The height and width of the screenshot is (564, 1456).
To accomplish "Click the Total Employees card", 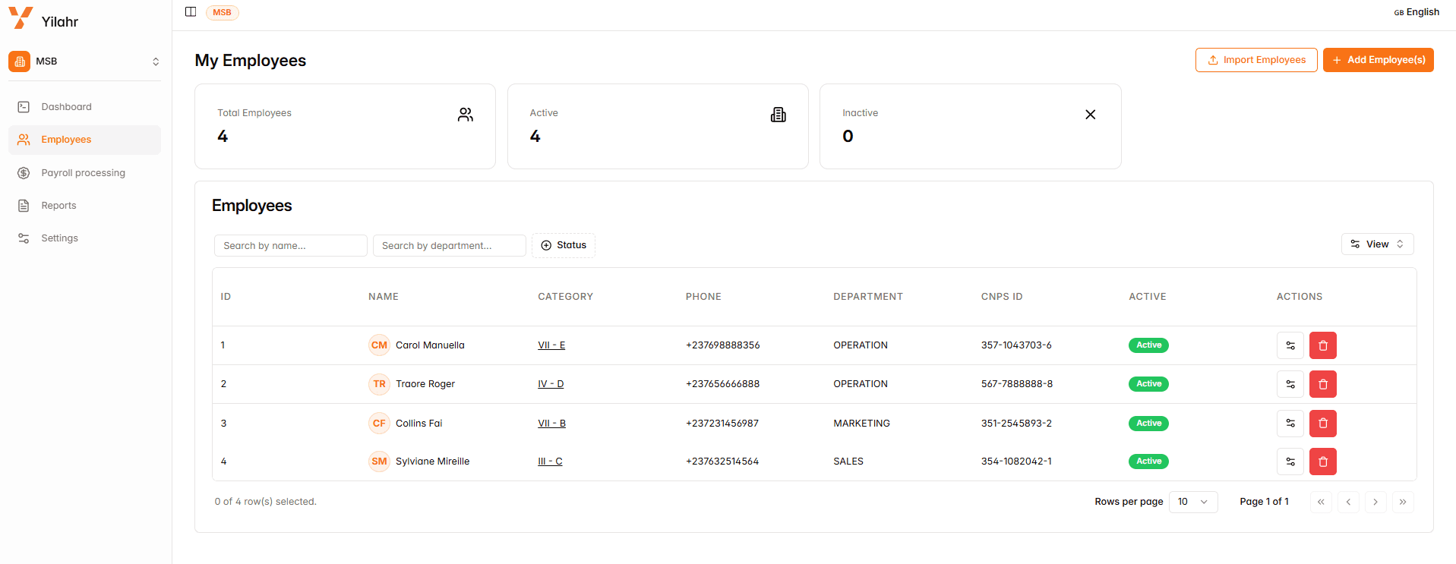I will coord(345,126).
